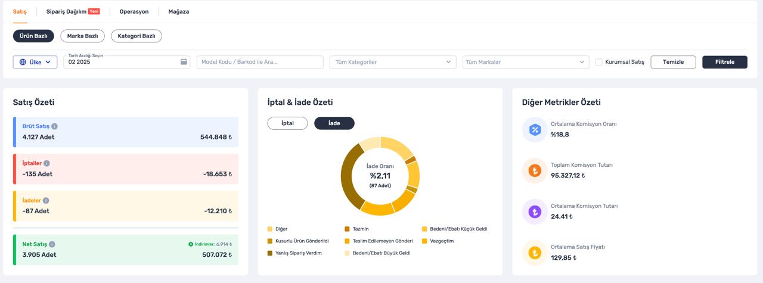The width and height of the screenshot is (763, 283).
Task: Open the Operasyon tab
Action: click(134, 11)
